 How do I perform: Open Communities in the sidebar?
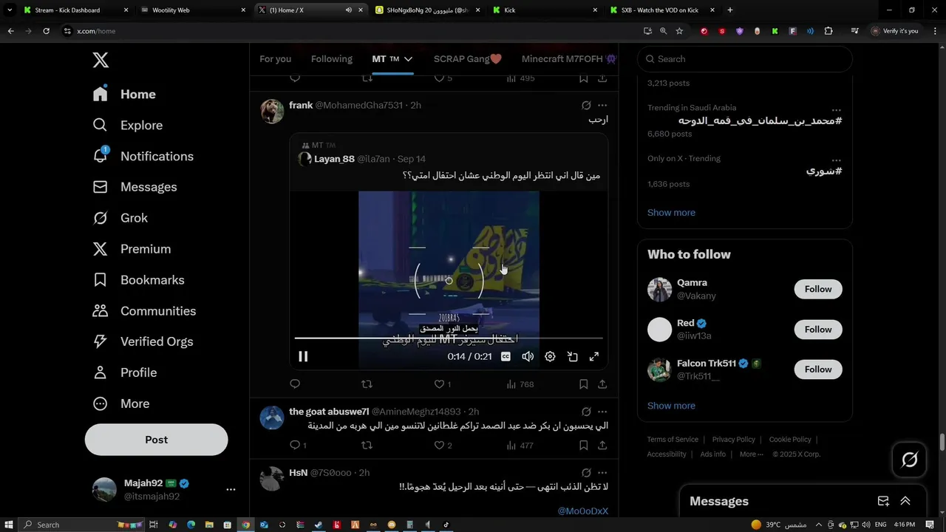[x=144, y=311]
